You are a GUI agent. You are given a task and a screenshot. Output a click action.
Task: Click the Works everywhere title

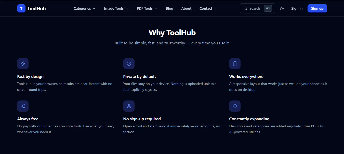(246, 77)
